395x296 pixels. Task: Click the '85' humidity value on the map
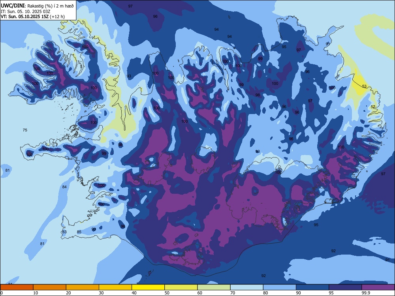click(79, 232)
